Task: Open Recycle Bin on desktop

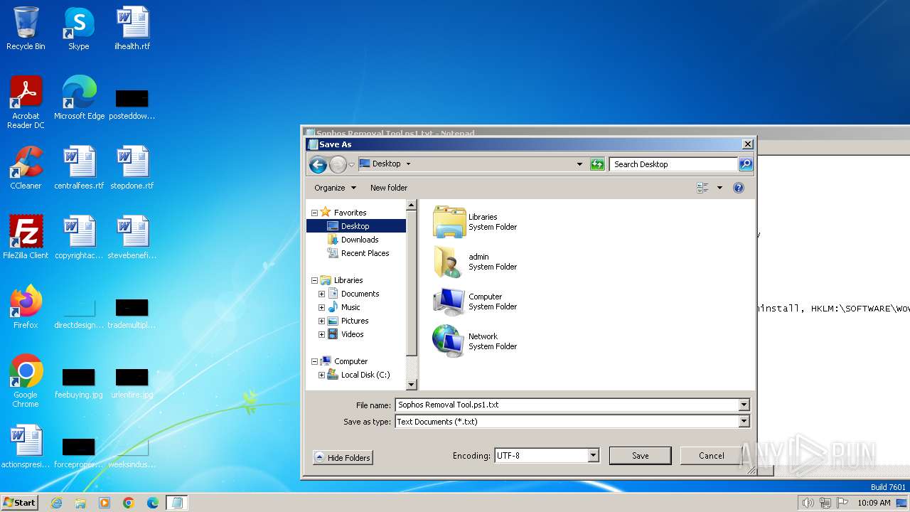Action: tap(26, 28)
